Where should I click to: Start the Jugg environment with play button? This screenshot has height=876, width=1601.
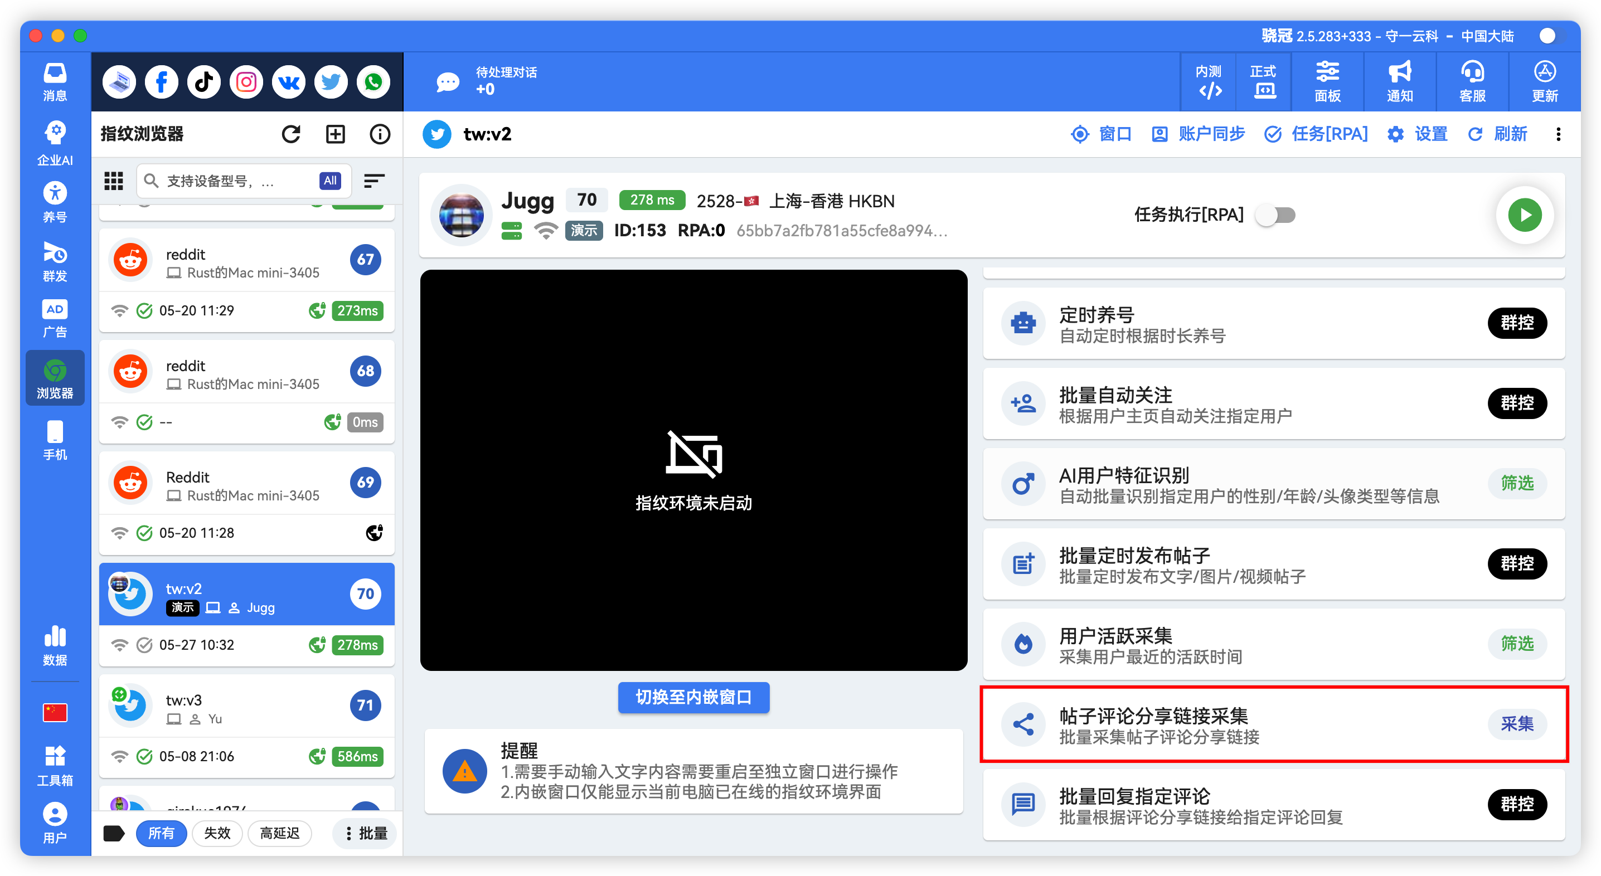pyautogui.click(x=1525, y=215)
